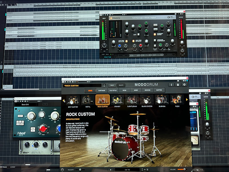
Task: Select the L channel button on EQ-73
Action: pyautogui.click(x=17, y=122)
